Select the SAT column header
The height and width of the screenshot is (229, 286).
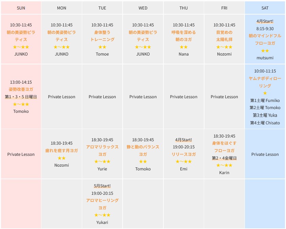pos(265,8)
